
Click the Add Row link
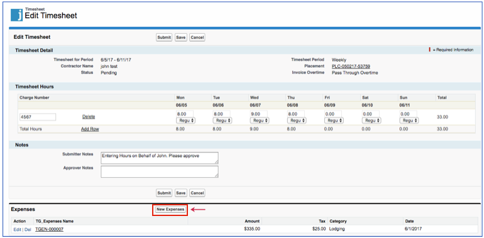90,129
